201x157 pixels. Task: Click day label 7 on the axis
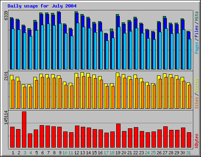click(x=48, y=153)
